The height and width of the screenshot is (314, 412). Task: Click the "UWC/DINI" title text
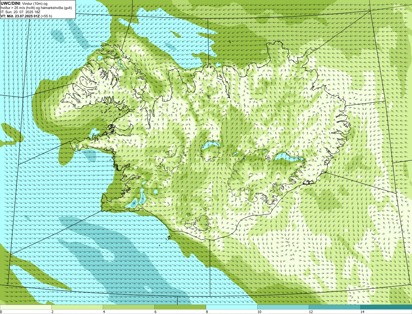(x=11, y=3)
